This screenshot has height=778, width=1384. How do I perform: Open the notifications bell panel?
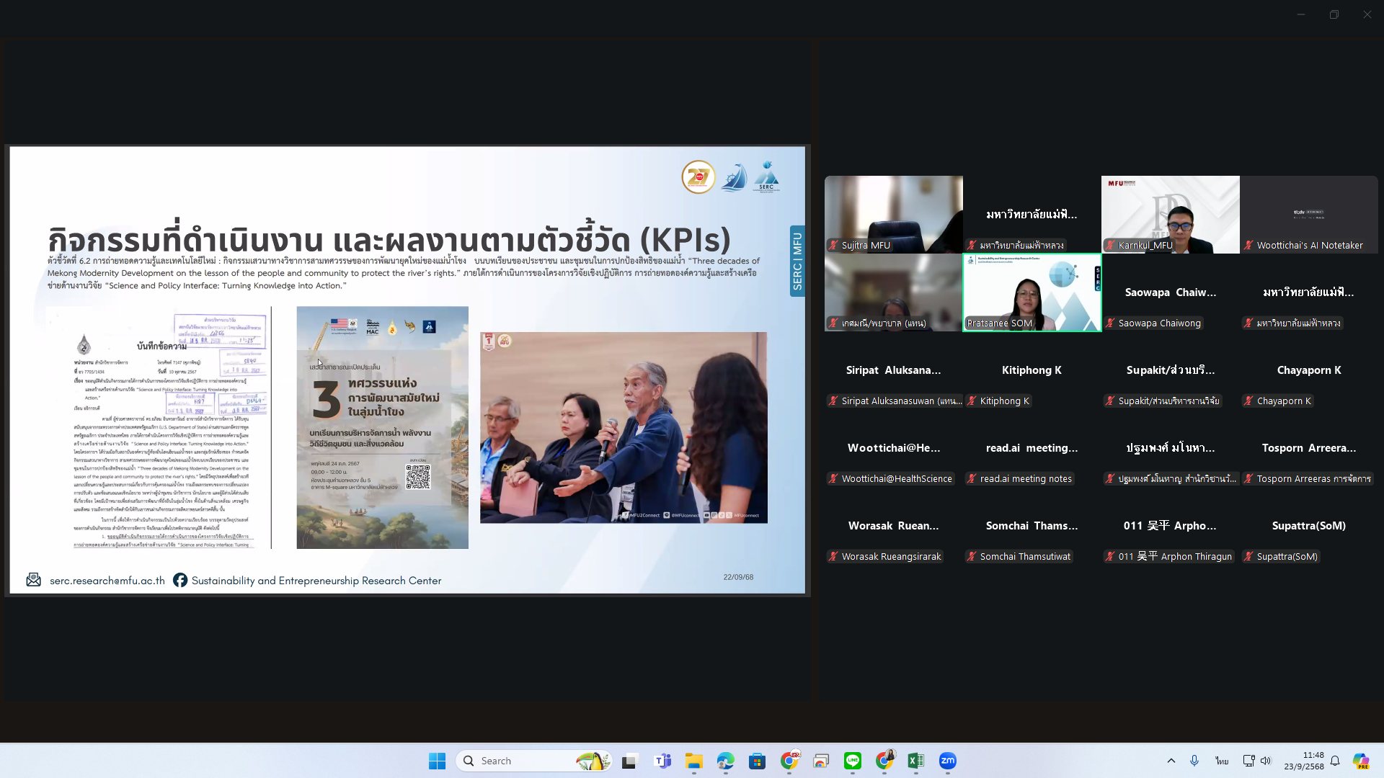[1335, 761]
